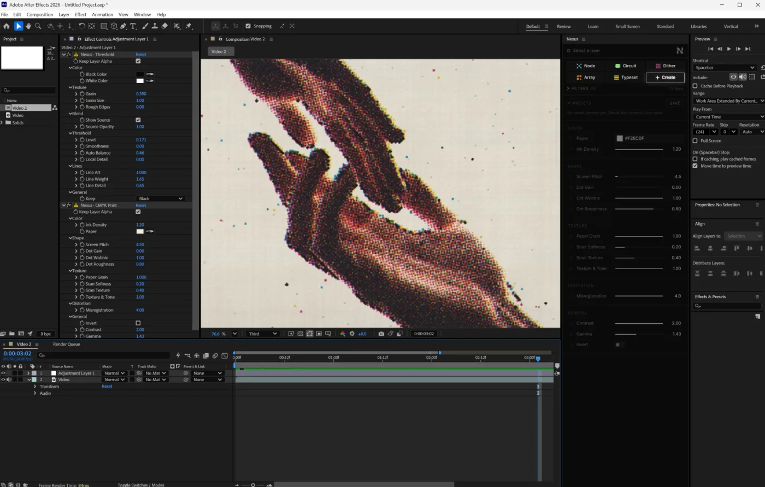This screenshot has width=765, height=487.
Task: Switch to the Render Queue tab
Action: (67, 345)
